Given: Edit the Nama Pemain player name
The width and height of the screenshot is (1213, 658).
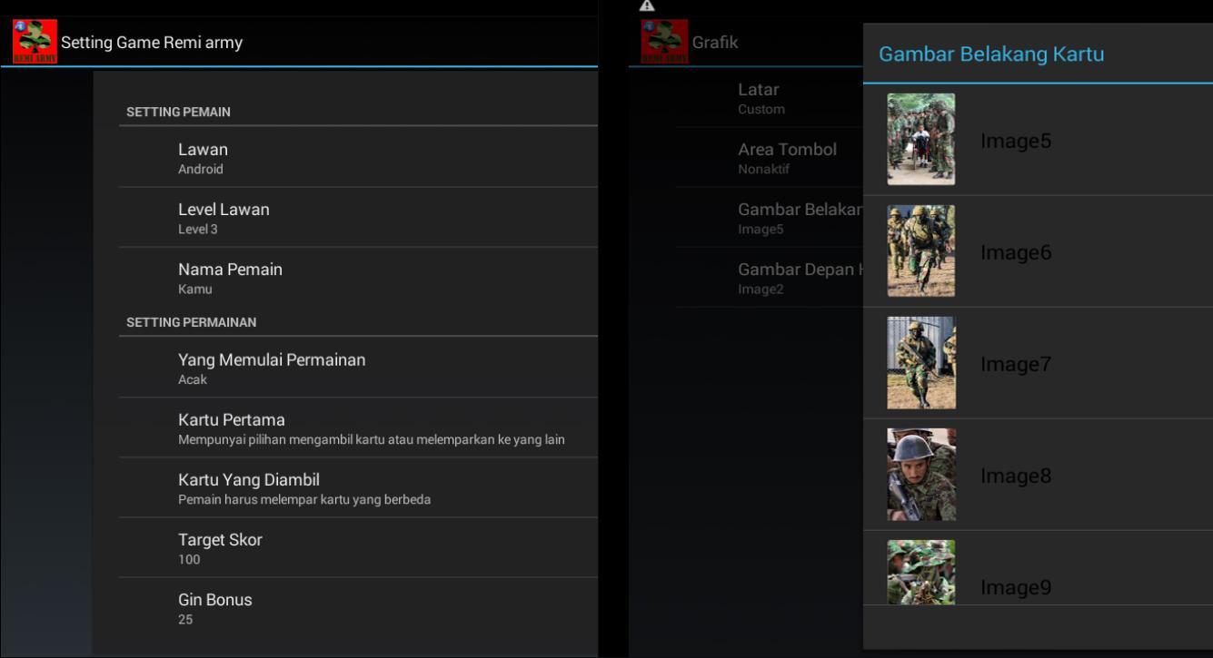Looking at the screenshot, I should [x=358, y=278].
